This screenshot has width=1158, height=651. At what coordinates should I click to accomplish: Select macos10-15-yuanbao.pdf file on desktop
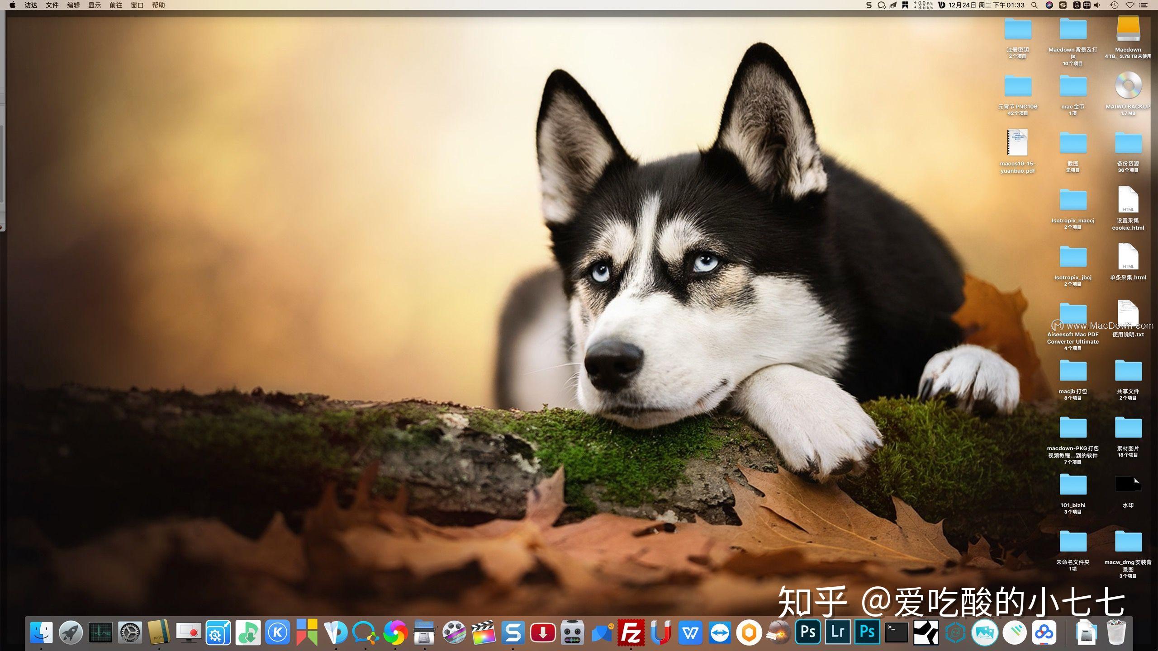(x=1017, y=143)
